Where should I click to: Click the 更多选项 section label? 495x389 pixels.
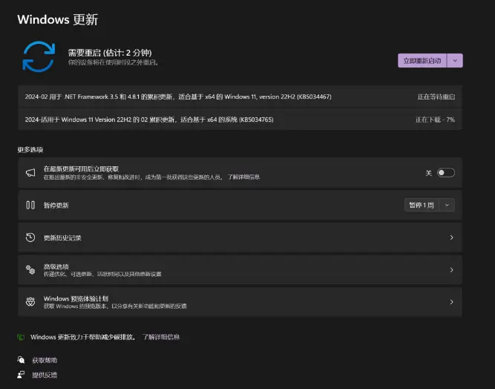(x=30, y=149)
